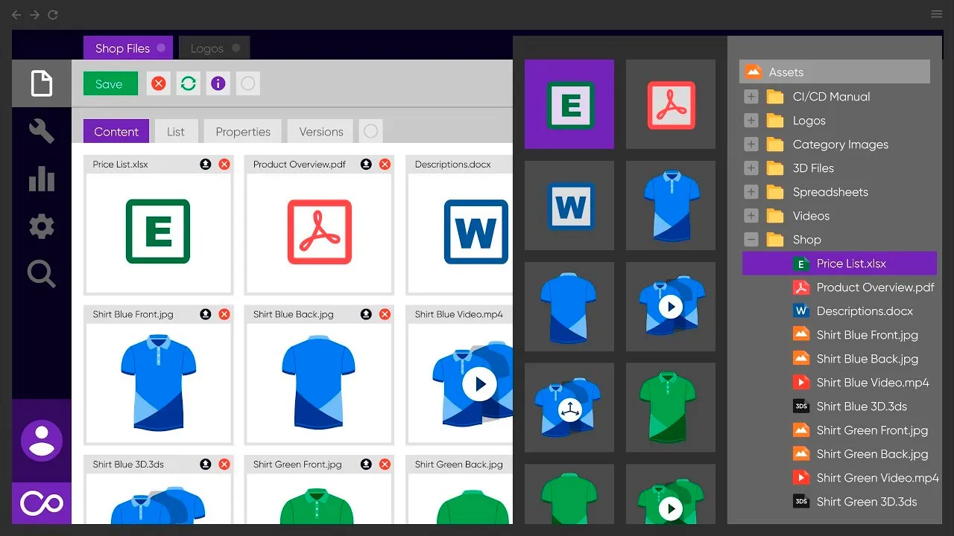
Task: Click the purple info icon in toolbar
Action: (x=218, y=84)
